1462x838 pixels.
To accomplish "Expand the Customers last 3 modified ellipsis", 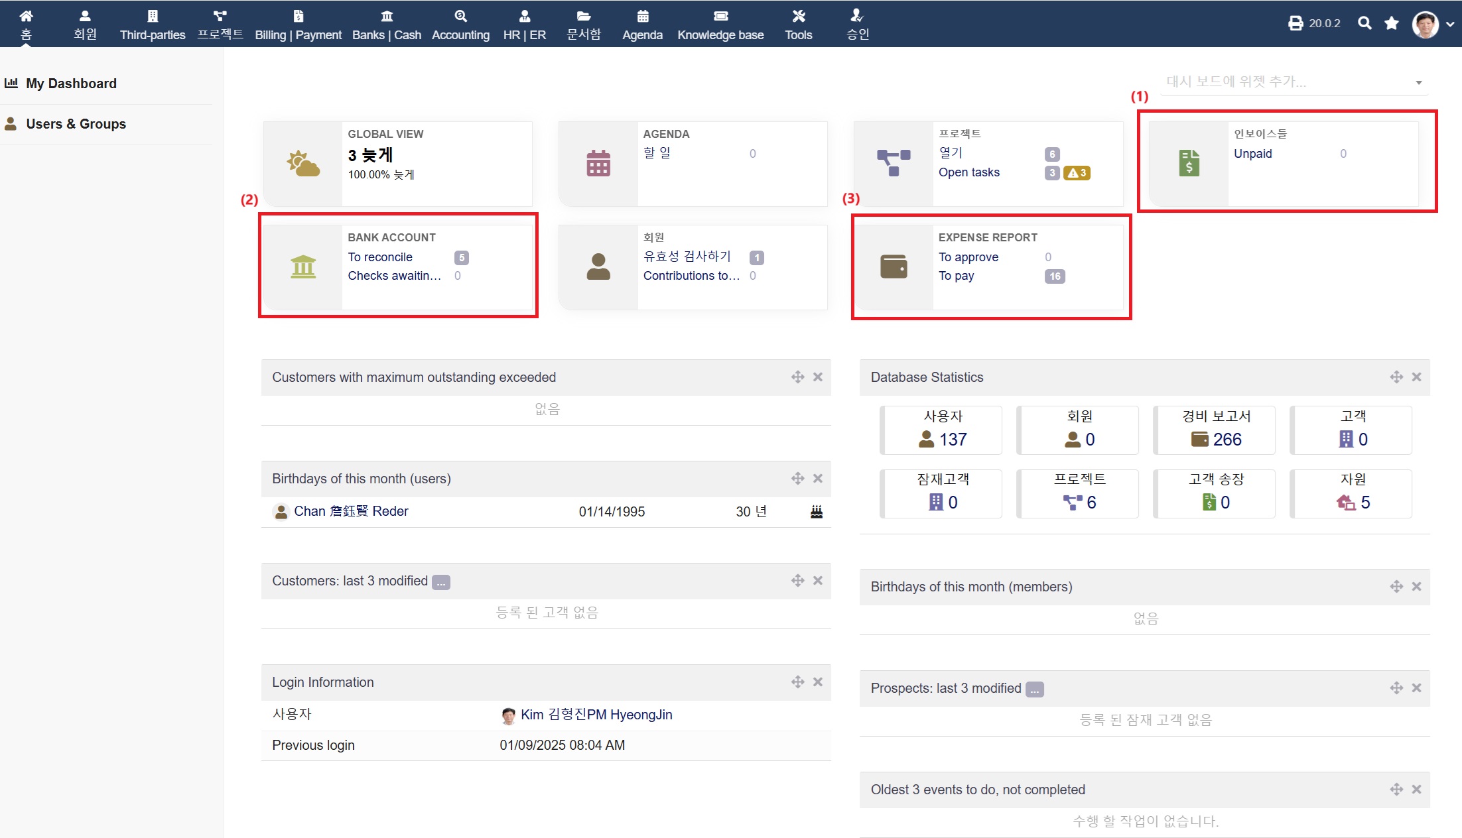I will point(441,582).
